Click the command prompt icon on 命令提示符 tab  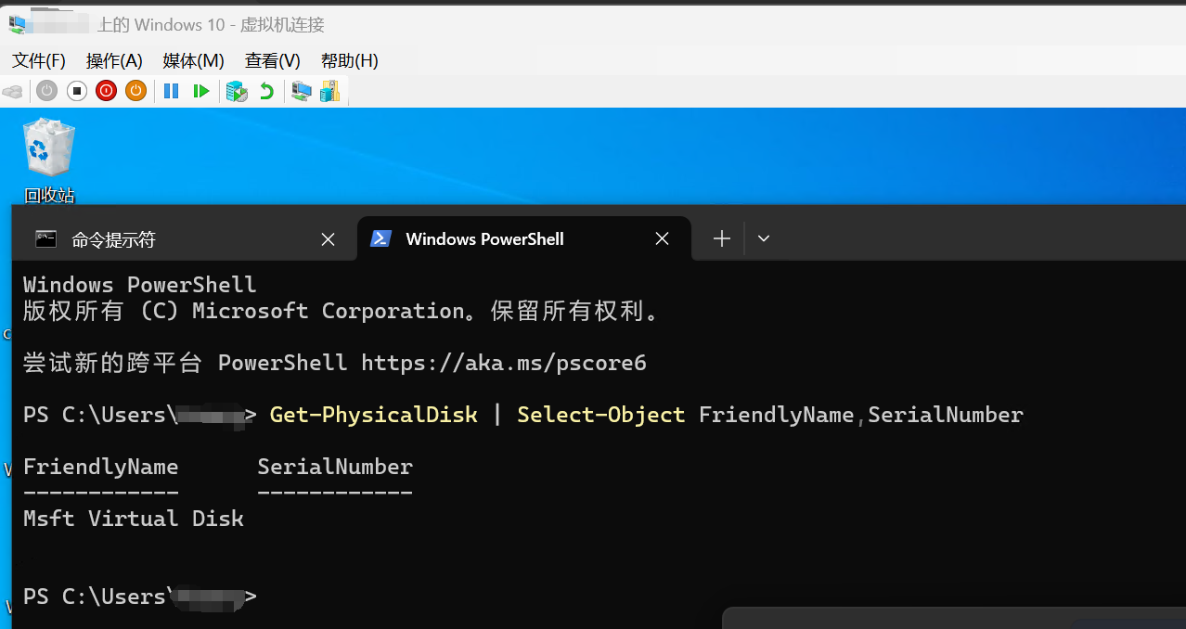(x=45, y=238)
